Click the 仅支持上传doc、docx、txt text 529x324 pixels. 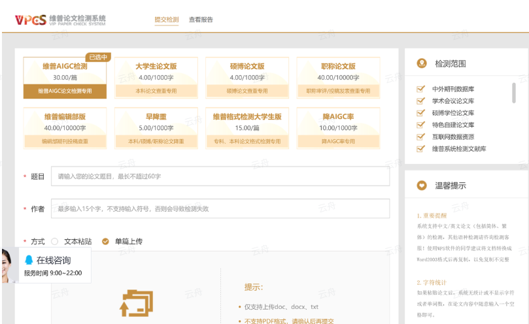[x=281, y=307]
